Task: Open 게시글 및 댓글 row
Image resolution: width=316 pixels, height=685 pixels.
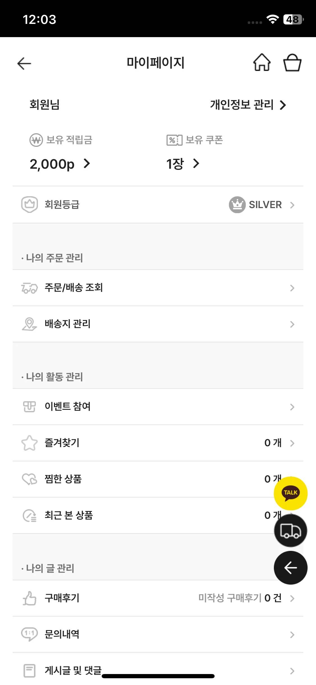Action: pos(73,670)
